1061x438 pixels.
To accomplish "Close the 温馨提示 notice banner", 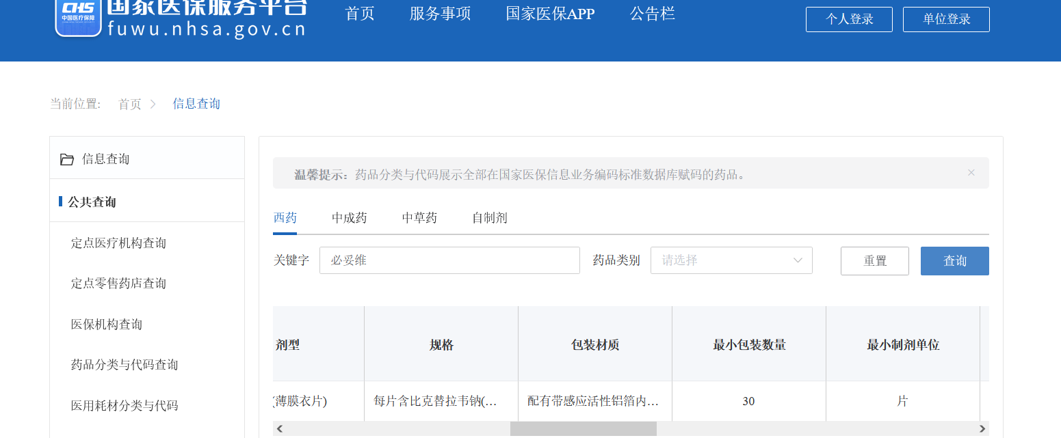I will coord(971,173).
